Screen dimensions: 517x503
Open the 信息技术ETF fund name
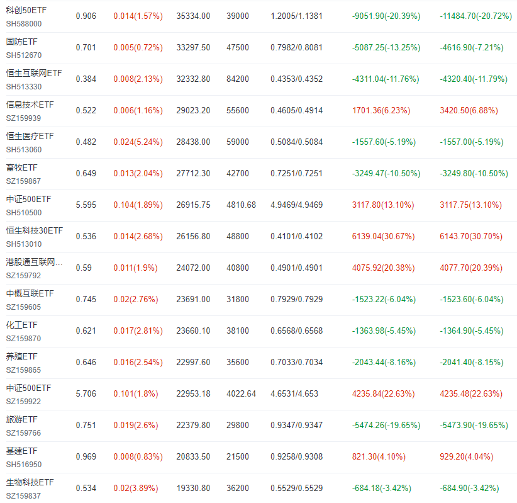30,105
